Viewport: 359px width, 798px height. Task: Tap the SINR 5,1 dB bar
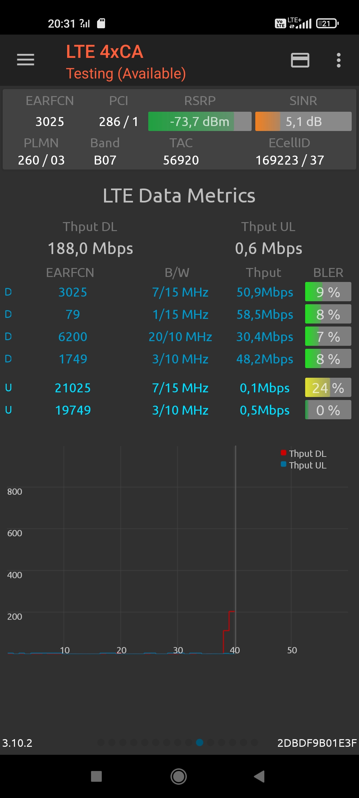coord(303,122)
